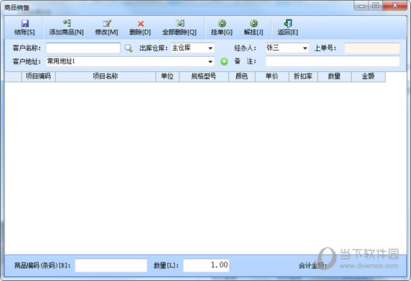The height and width of the screenshot is (281, 411).
Task: Choose 全部删除[Q] delete all tool
Action: (x=179, y=28)
